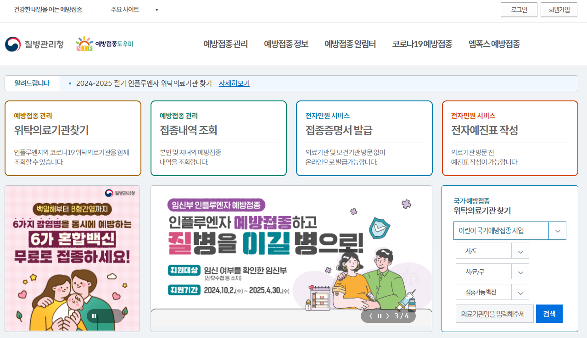Expand the 어린이 국가예방접종 사업 dropdown
This screenshot has width=587, height=338.
point(509,231)
